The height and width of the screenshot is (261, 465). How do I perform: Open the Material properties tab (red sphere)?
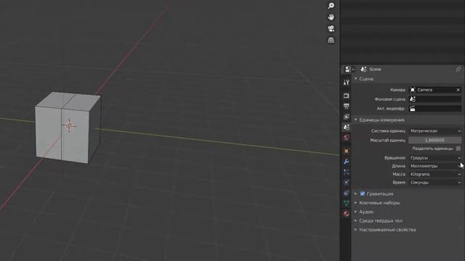(x=346, y=214)
